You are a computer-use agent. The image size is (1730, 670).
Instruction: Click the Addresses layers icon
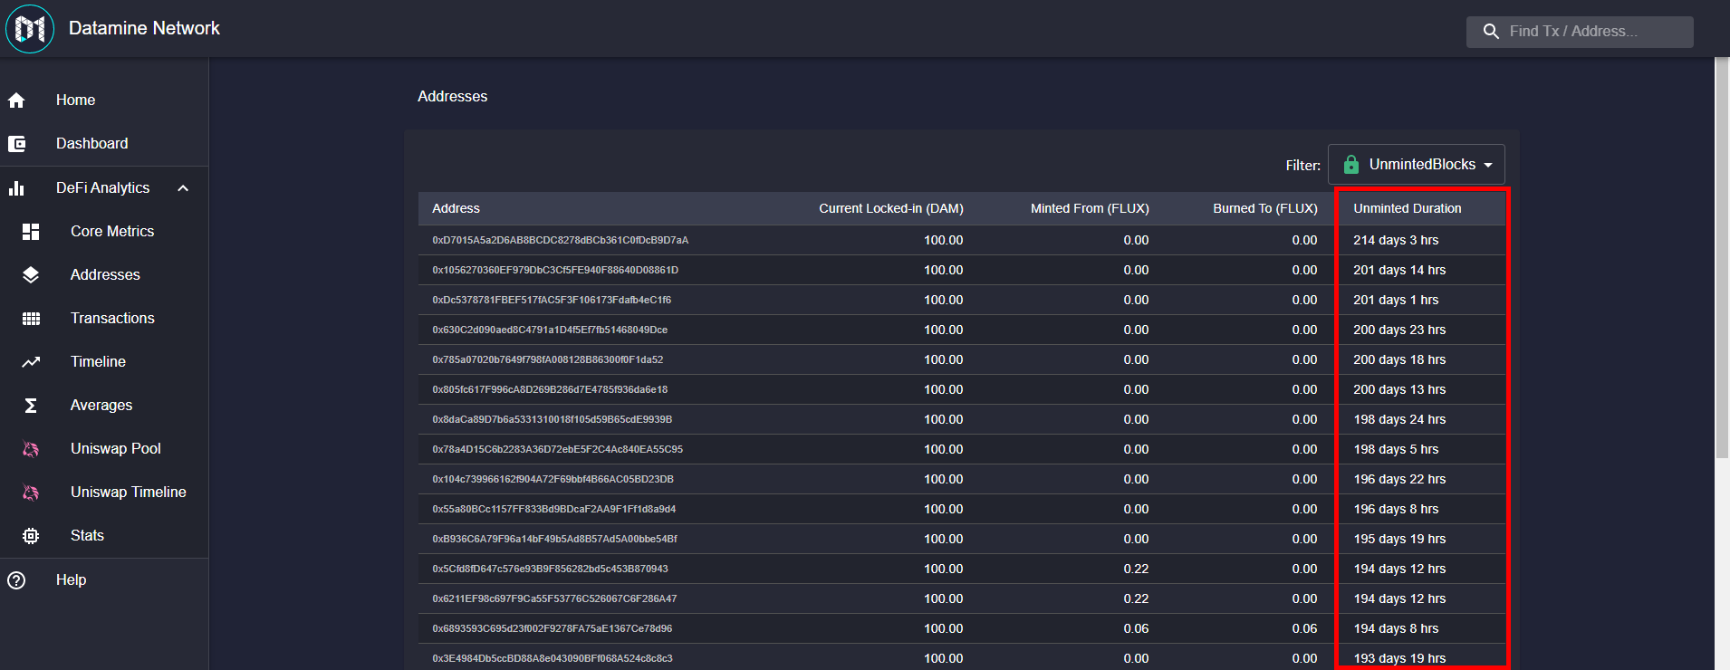tap(31, 275)
